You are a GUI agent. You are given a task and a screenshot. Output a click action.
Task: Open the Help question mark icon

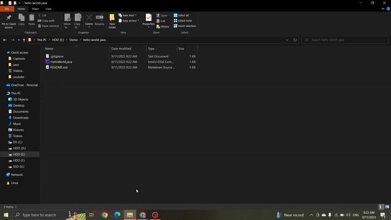click(389, 9)
